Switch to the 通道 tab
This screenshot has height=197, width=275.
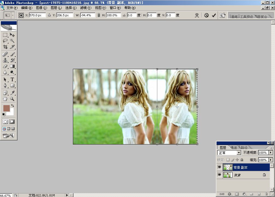[233, 147]
